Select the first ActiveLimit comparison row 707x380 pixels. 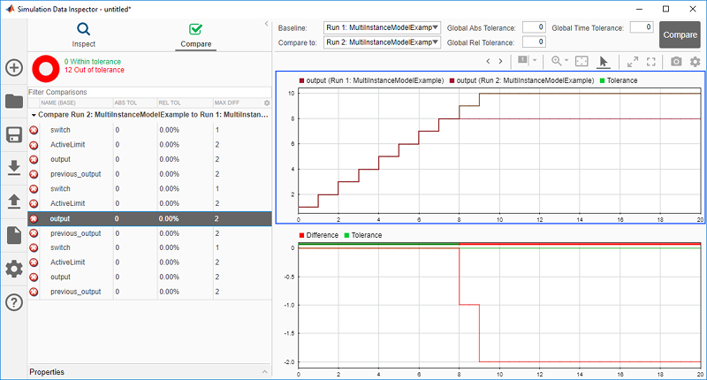coord(149,145)
